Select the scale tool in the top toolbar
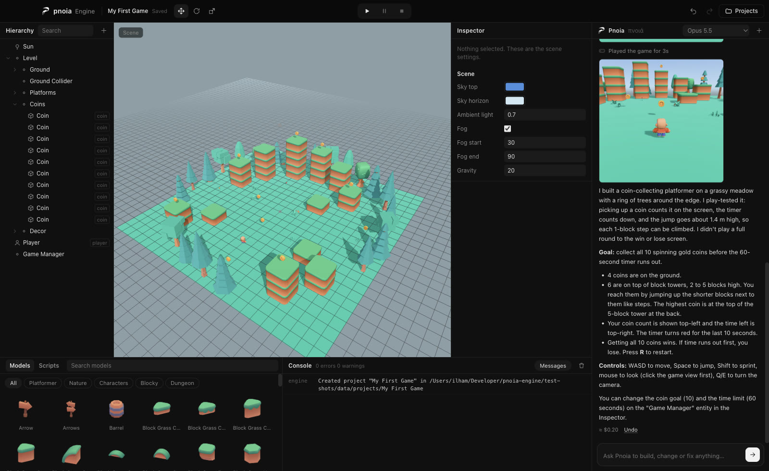 (x=212, y=11)
